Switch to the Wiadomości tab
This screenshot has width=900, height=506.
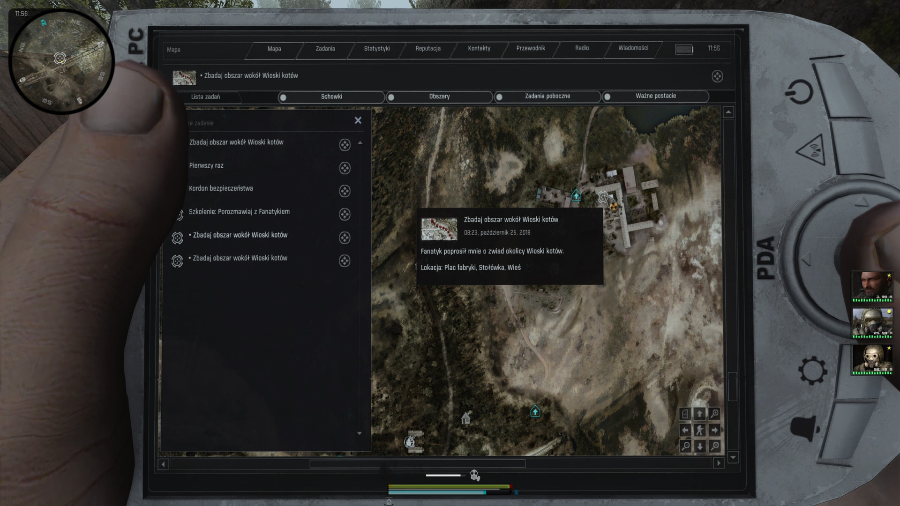click(x=633, y=48)
